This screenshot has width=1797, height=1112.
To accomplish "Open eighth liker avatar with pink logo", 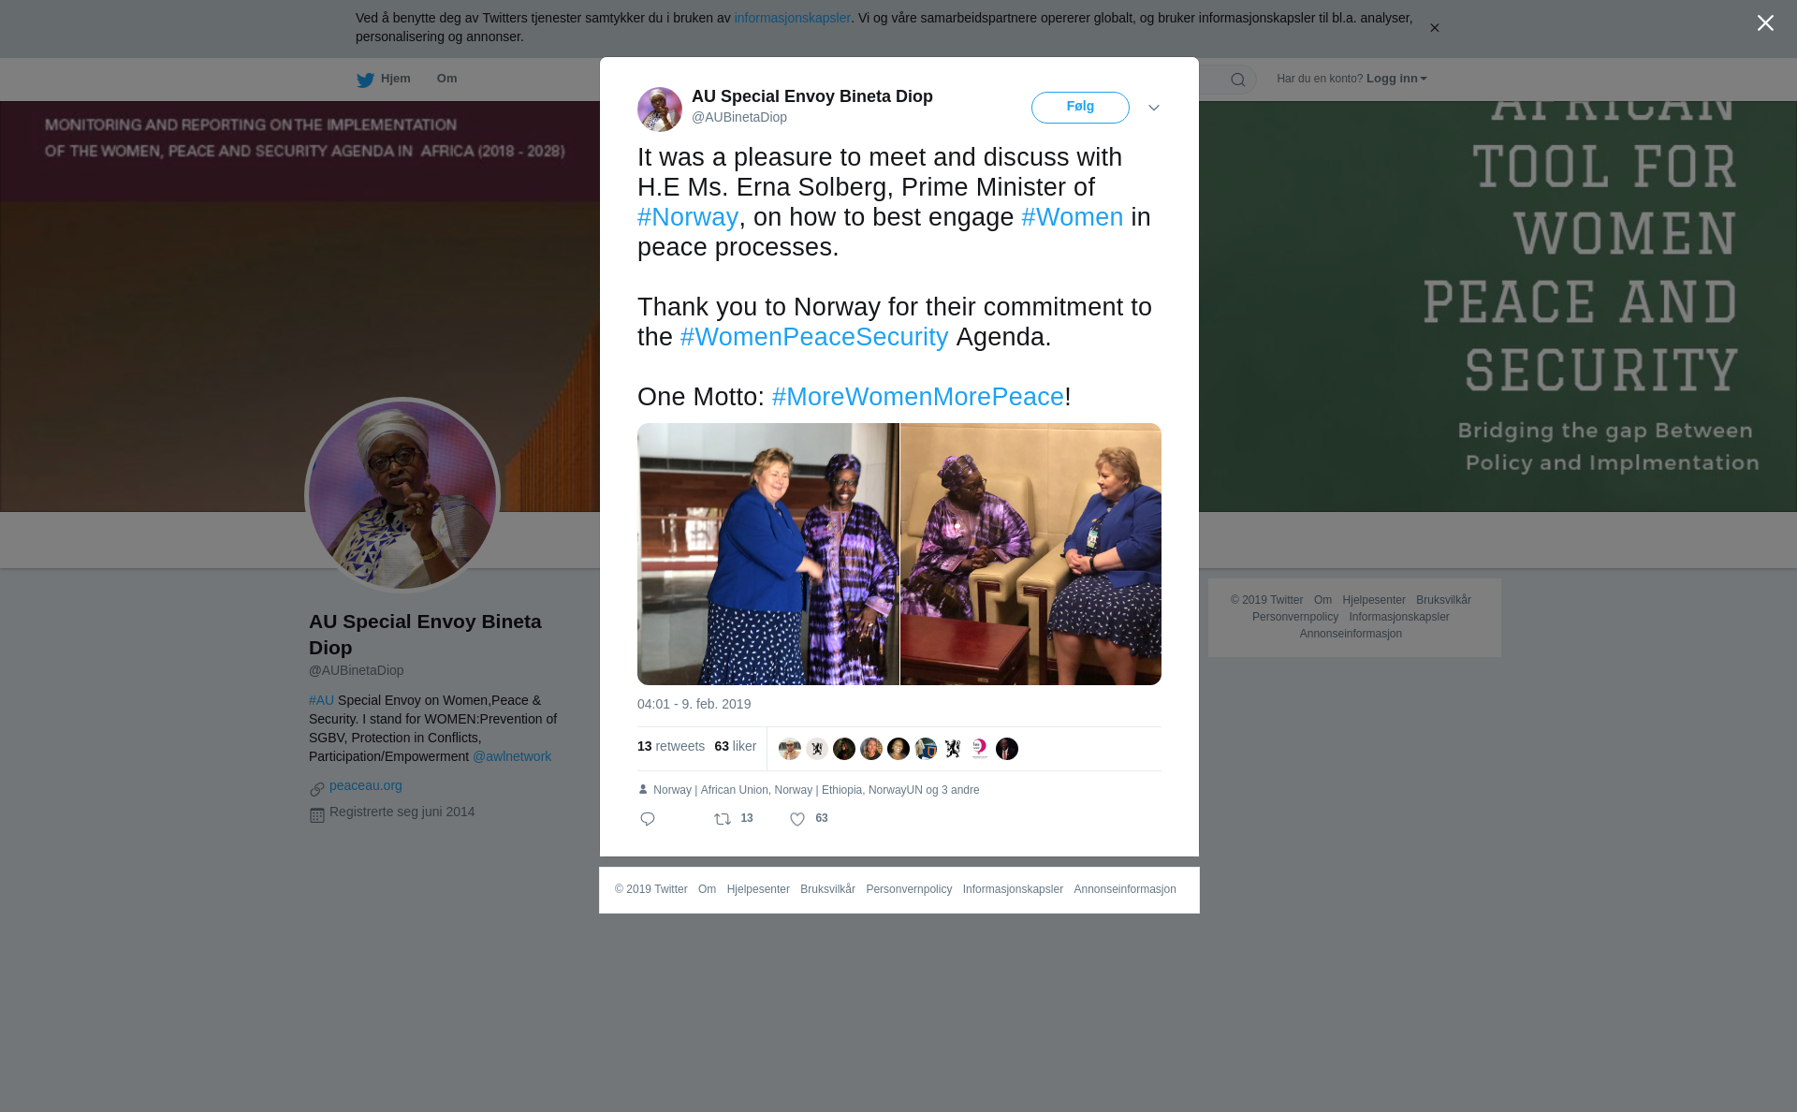I will click(x=980, y=749).
